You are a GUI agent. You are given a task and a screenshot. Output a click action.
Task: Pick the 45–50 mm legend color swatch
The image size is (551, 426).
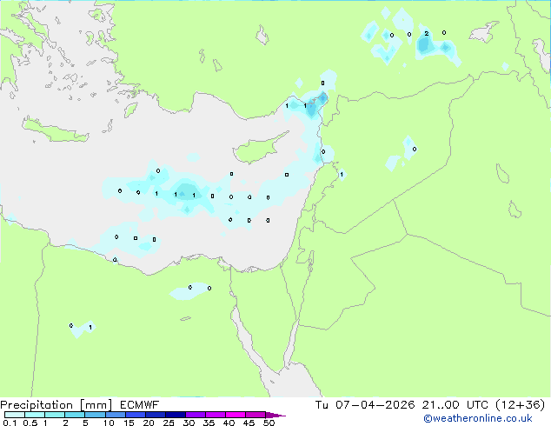(256, 415)
